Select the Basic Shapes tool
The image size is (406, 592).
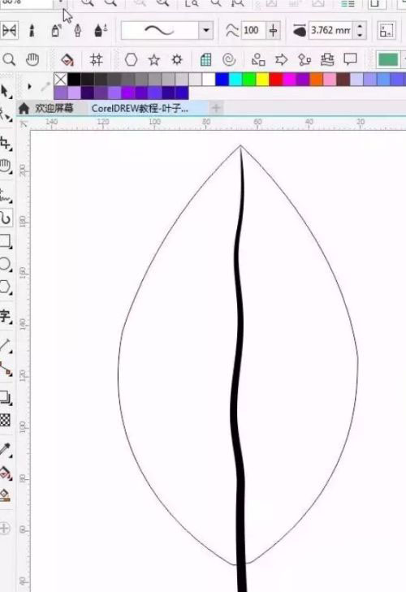point(258,59)
